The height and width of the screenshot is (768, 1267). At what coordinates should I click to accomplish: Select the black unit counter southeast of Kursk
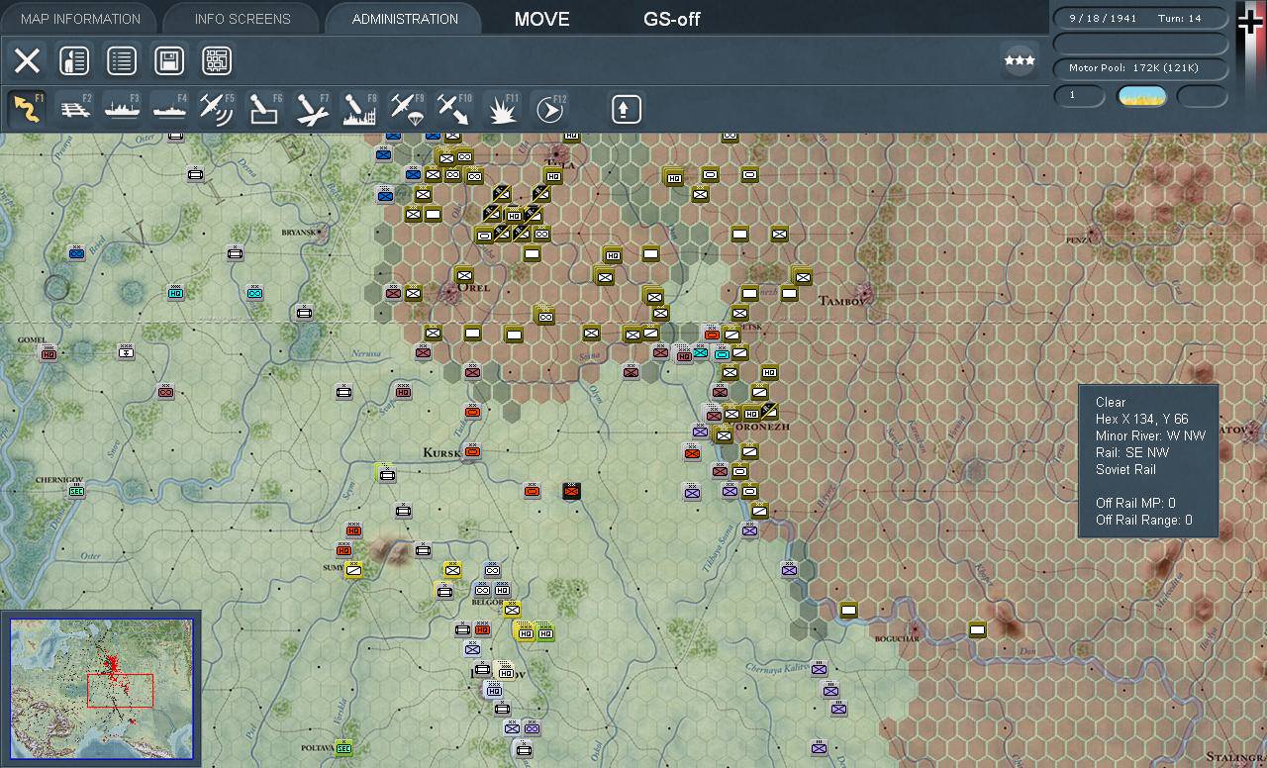pyautogui.click(x=571, y=490)
